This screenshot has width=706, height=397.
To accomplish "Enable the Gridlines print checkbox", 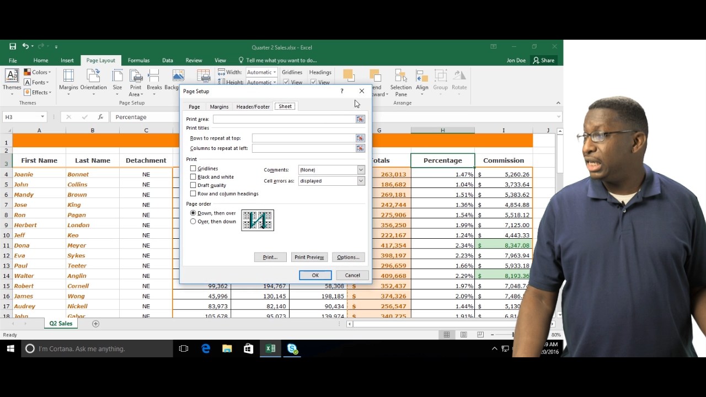I will pyautogui.click(x=193, y=169).
